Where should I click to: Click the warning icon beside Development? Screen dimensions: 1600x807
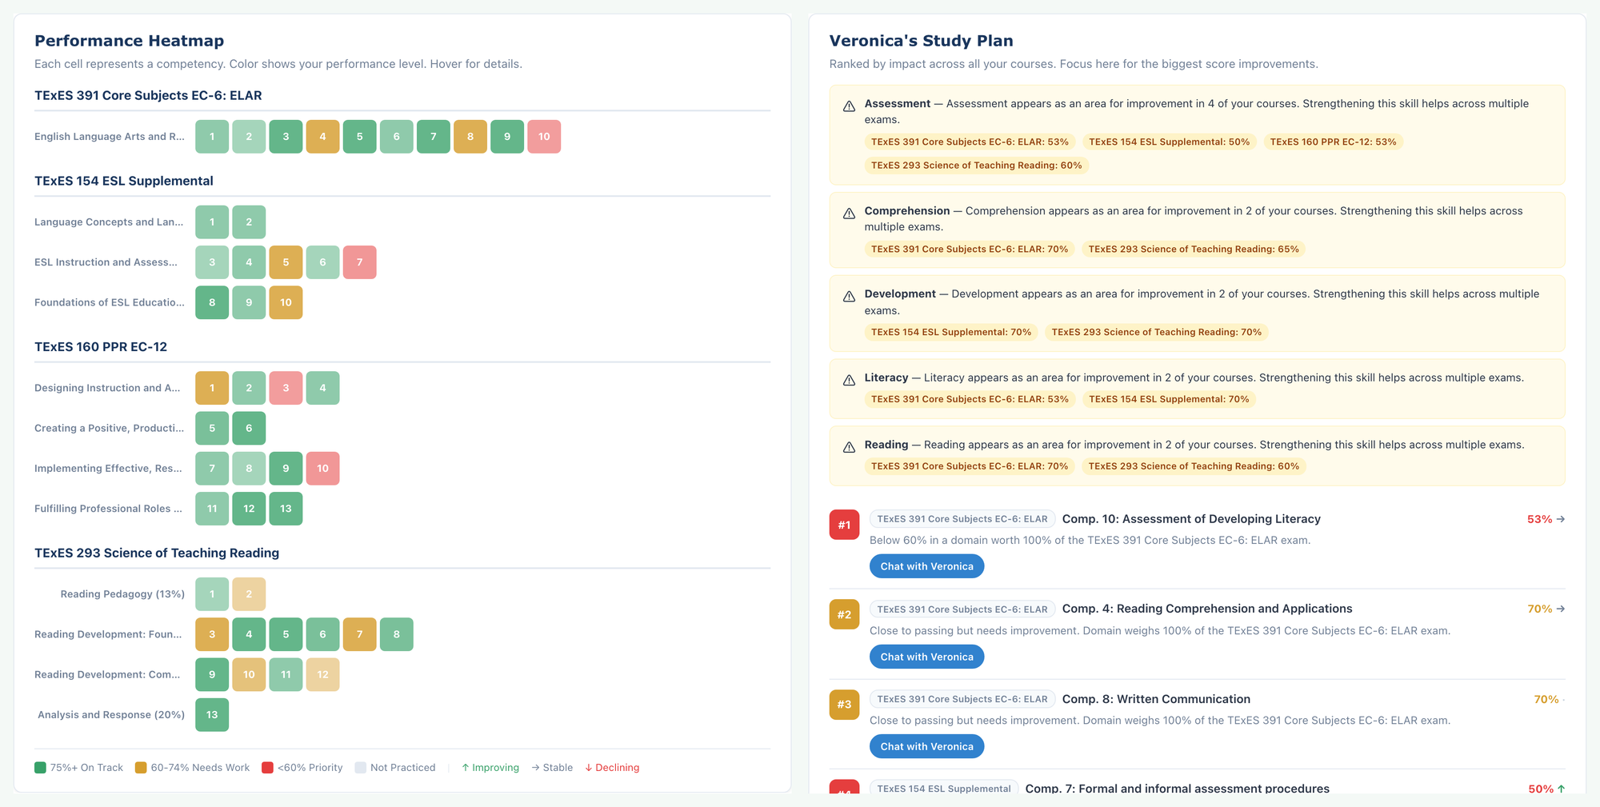849,297
